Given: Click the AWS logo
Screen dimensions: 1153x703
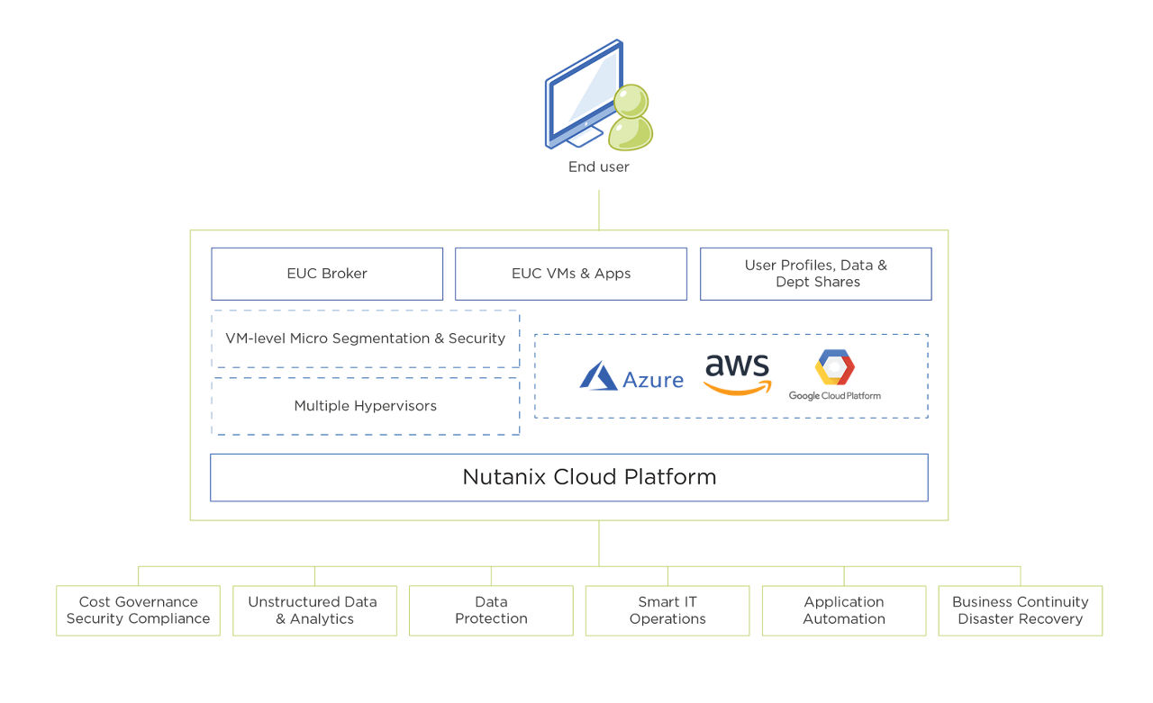Looking at the screenshot, I should coord(737,372).
